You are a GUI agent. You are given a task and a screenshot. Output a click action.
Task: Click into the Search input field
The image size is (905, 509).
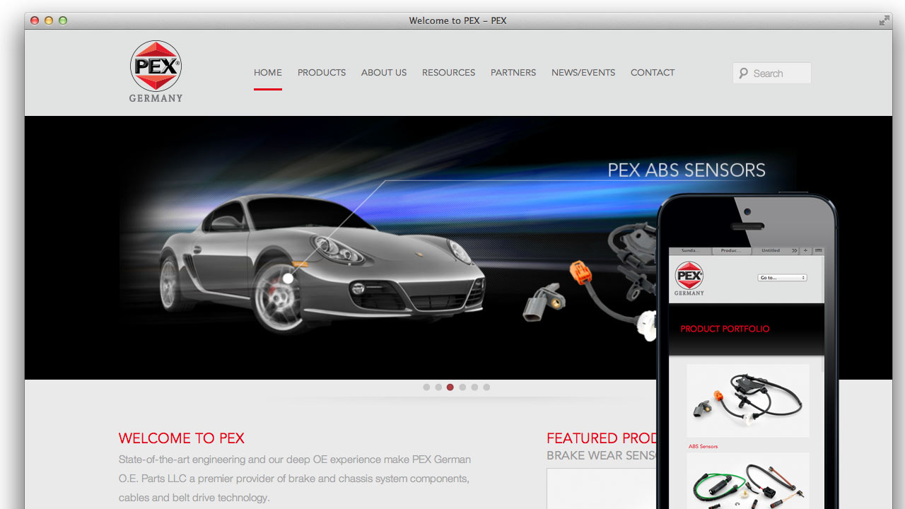pos(779,74)
